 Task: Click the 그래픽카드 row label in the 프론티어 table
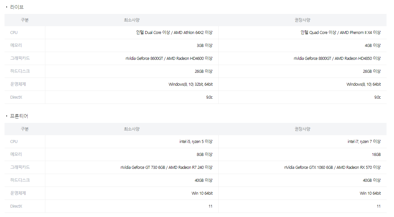point(20,168)
